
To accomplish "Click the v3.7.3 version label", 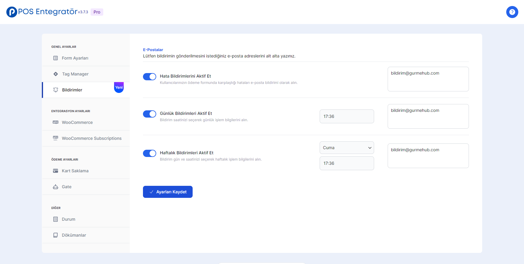I will [x=83, y=12].
